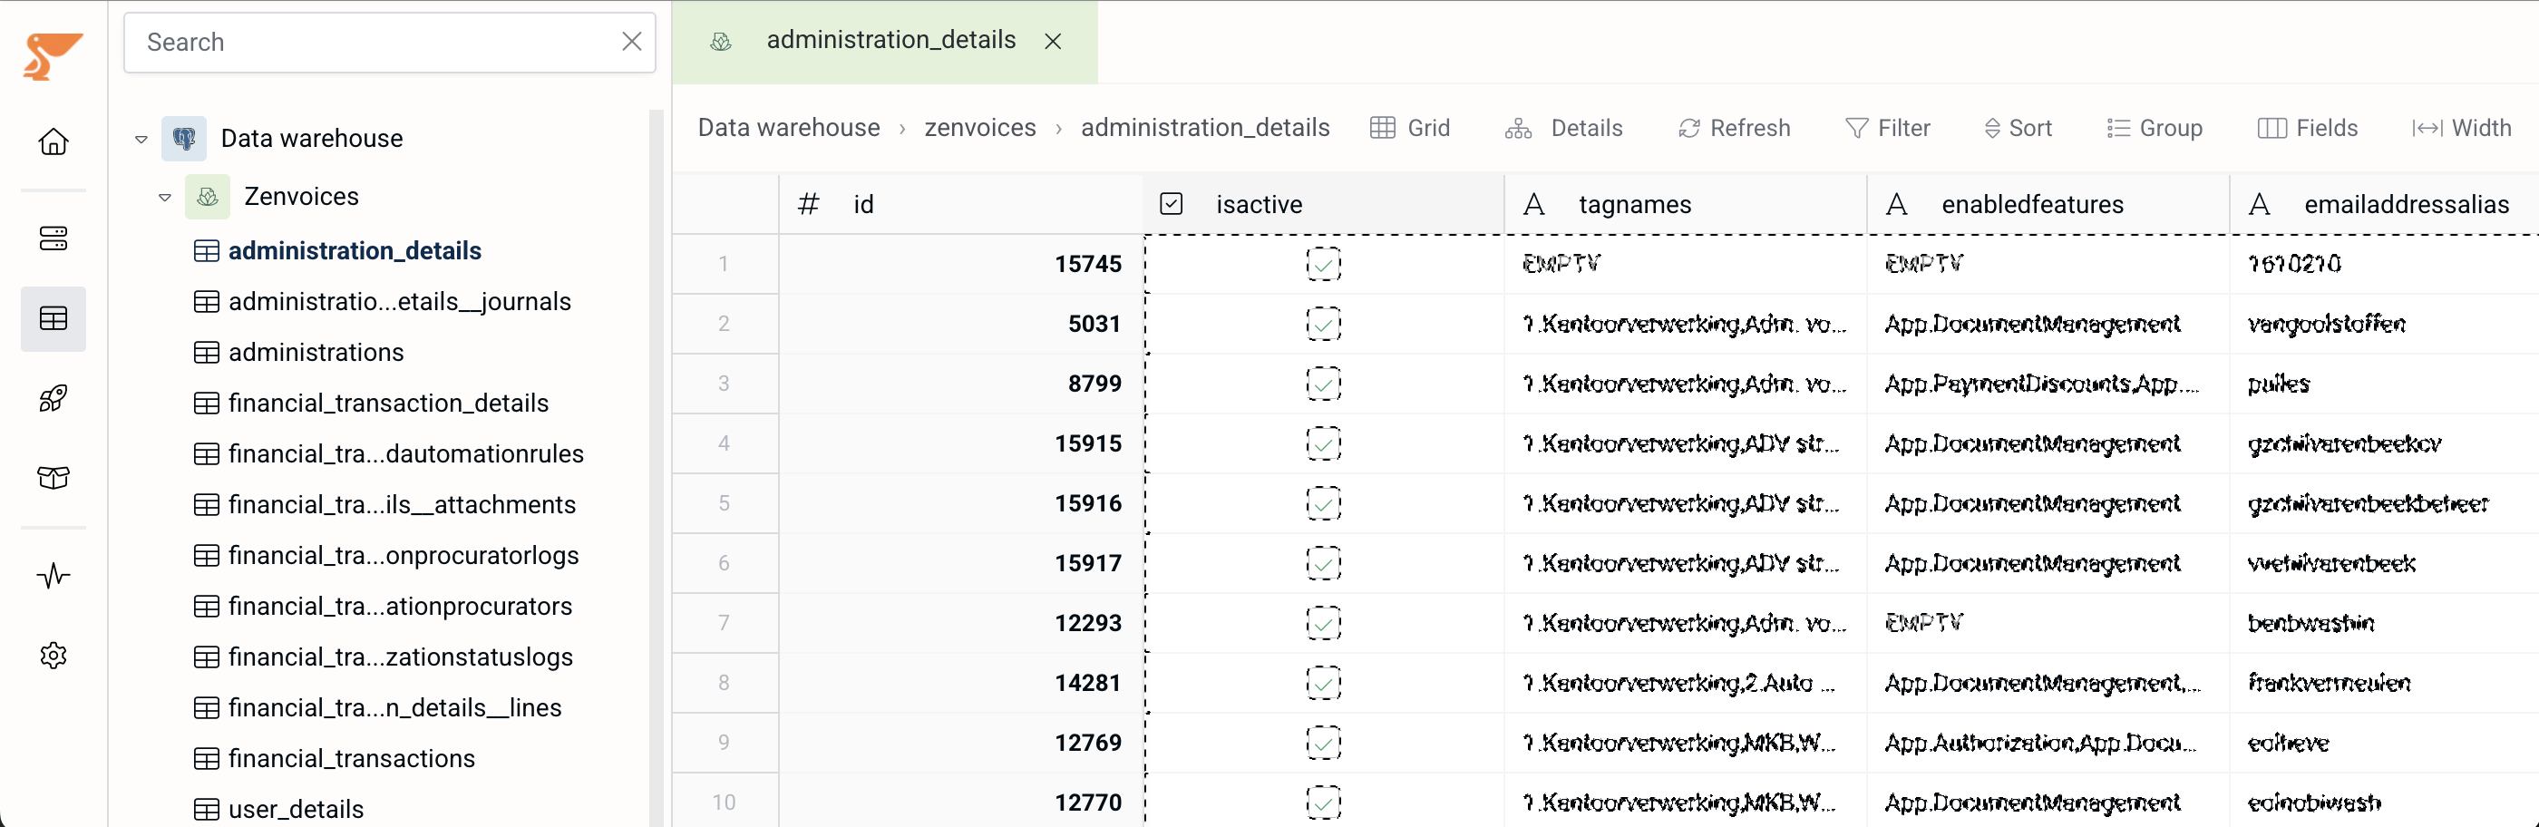Image resolution: width=2539 pixels, height=827 pixels.
Task: Select the emailaddressalias column header
Action: [2384, 204]
